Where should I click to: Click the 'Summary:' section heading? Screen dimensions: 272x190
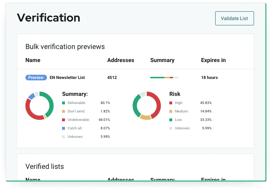click(x=75, y=94)
